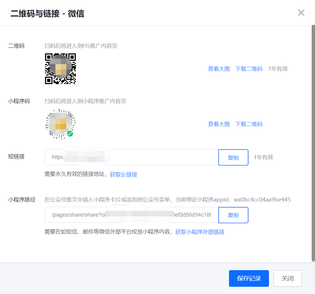The height and width of the screenshot is (294, 315).
Task: Click the mini program code image
Action: (60, 124)
